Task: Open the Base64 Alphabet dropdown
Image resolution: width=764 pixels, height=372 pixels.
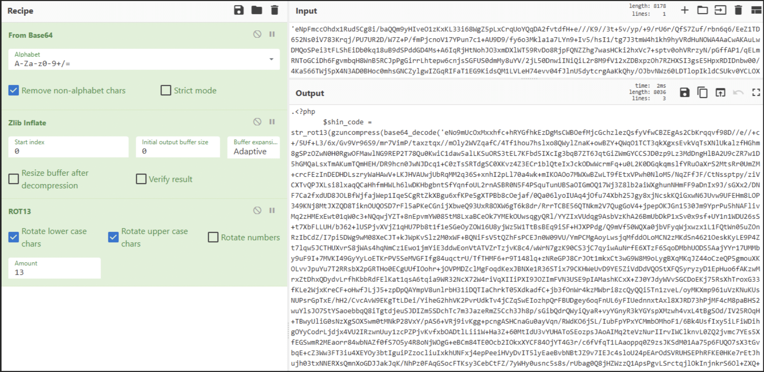Action: [271, 60]
